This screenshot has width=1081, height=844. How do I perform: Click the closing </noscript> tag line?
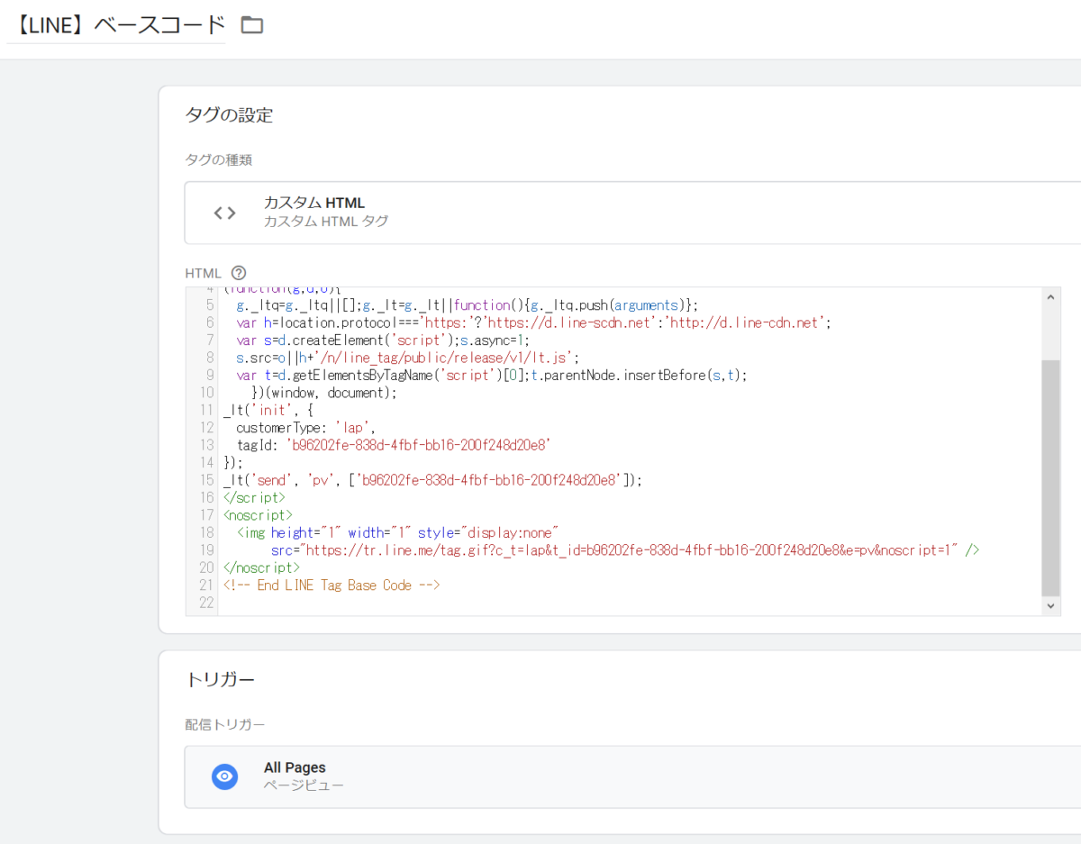pos(261,567)
